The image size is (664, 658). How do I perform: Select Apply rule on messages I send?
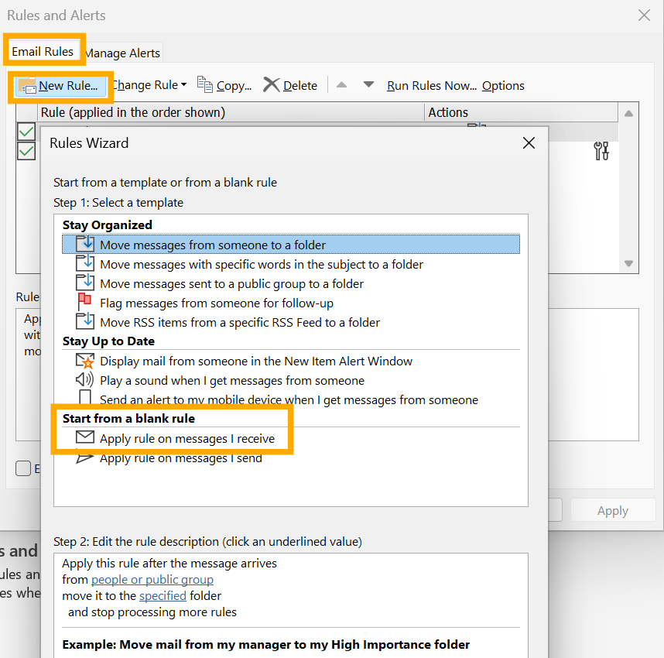[291, 458]
